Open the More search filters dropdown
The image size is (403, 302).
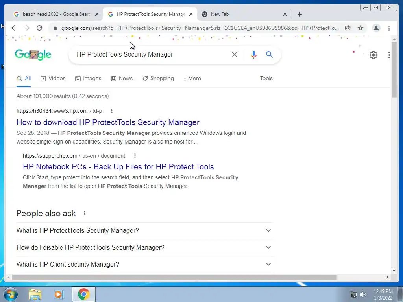tap(192, 79)
